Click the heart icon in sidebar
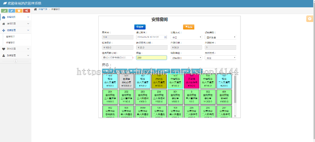This screenshot has height=142, width=315. (x=3, y=49)
